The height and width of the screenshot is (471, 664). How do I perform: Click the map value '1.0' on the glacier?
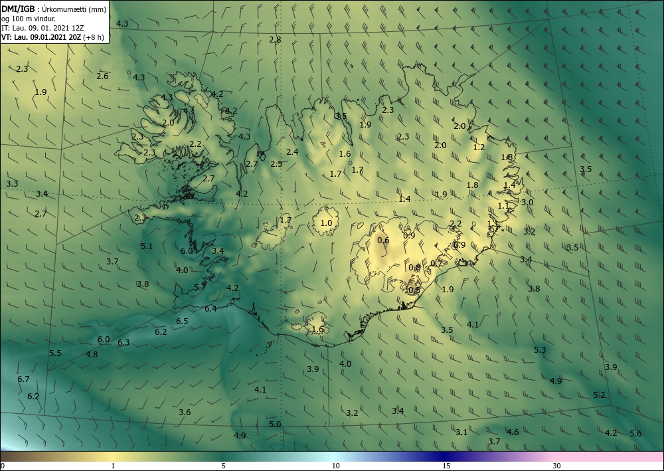coord(326,223)
